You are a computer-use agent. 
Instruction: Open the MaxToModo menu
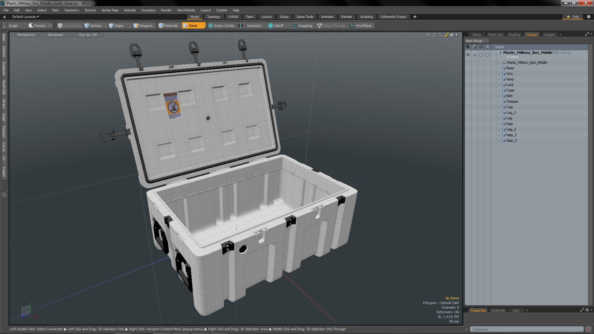(186, 10)
